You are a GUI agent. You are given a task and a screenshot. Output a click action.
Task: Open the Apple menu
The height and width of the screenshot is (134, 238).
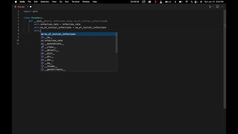[x=16, y=2]
